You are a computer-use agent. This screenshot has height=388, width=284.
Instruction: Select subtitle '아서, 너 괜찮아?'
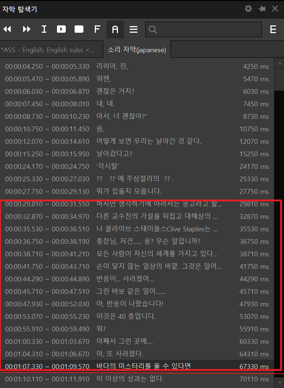pyautogui.click(x=137, y=116)
